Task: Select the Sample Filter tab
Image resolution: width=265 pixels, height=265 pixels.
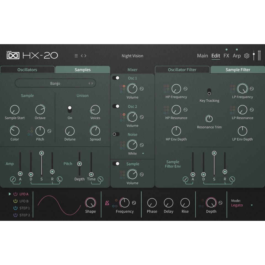Action: point(238,70)
